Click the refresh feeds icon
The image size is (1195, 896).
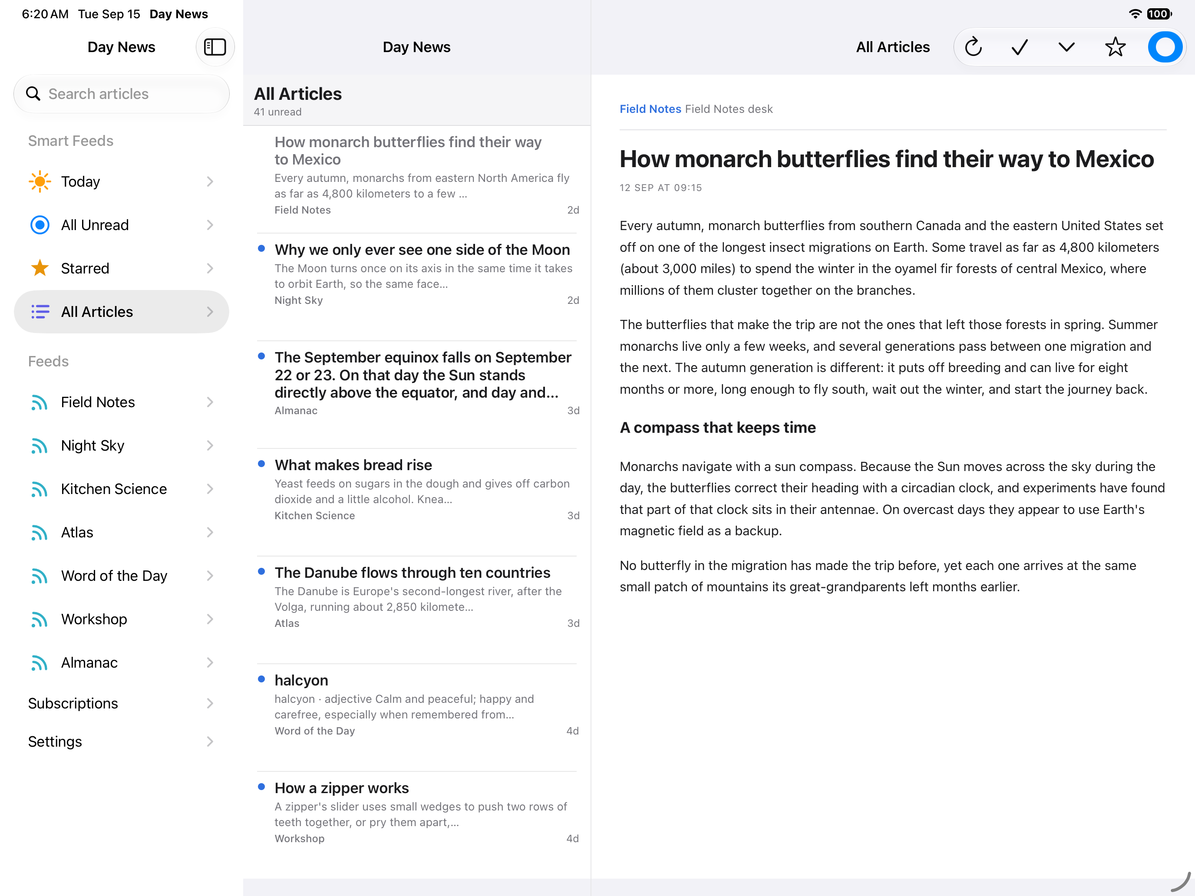[974, 47]
